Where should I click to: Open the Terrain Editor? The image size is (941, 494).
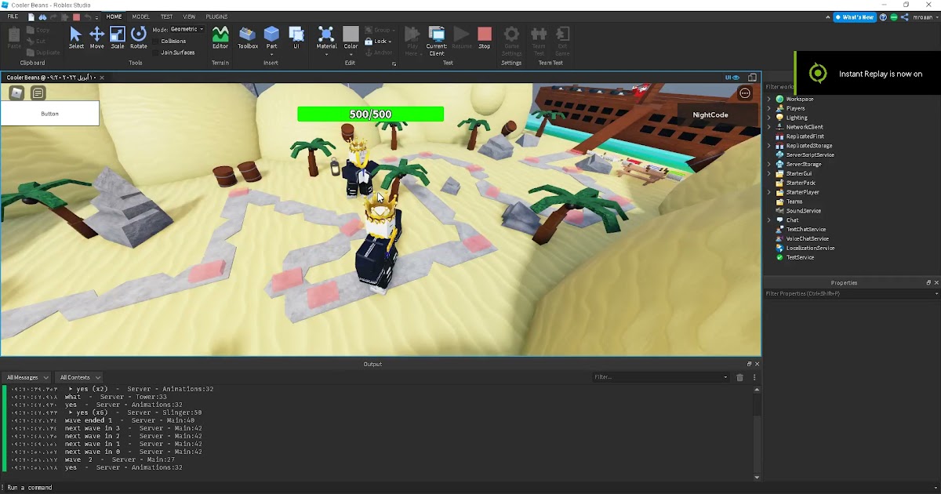pos(220,37)
